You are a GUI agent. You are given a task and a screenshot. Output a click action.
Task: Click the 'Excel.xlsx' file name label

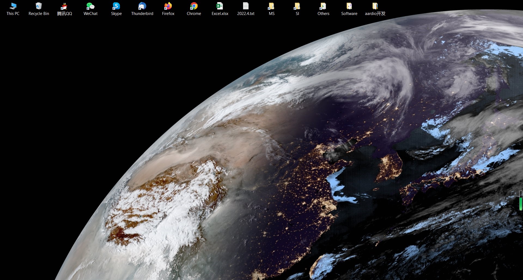(x=220, y=14)
